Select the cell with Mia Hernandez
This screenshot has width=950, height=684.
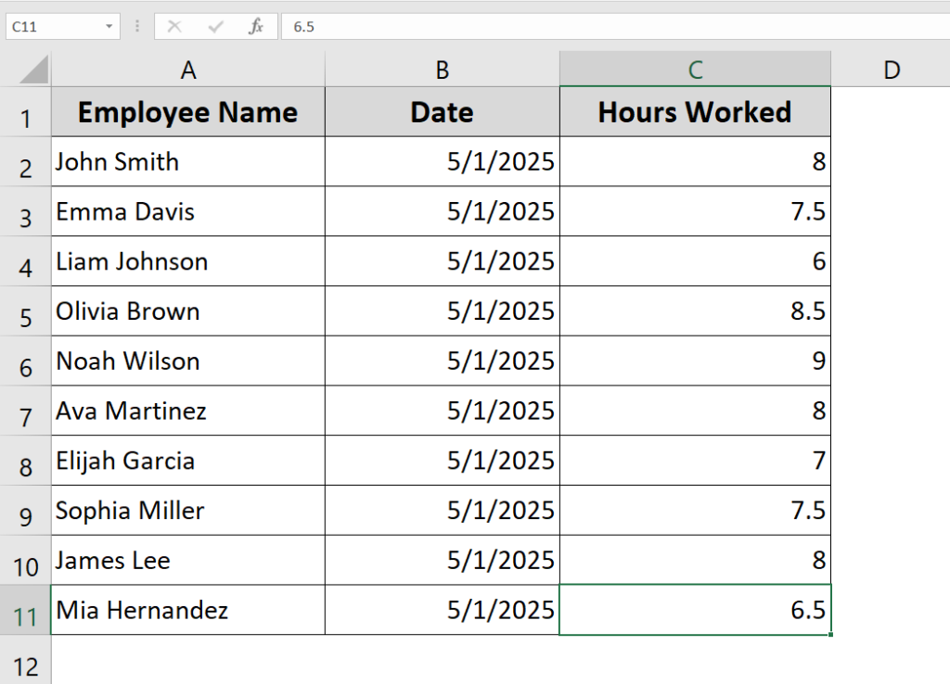click(x=188, y=610)
